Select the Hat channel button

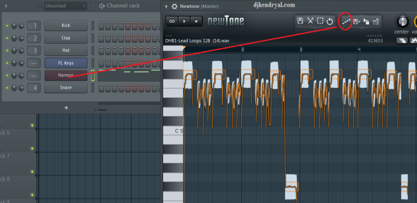point(66,50)
